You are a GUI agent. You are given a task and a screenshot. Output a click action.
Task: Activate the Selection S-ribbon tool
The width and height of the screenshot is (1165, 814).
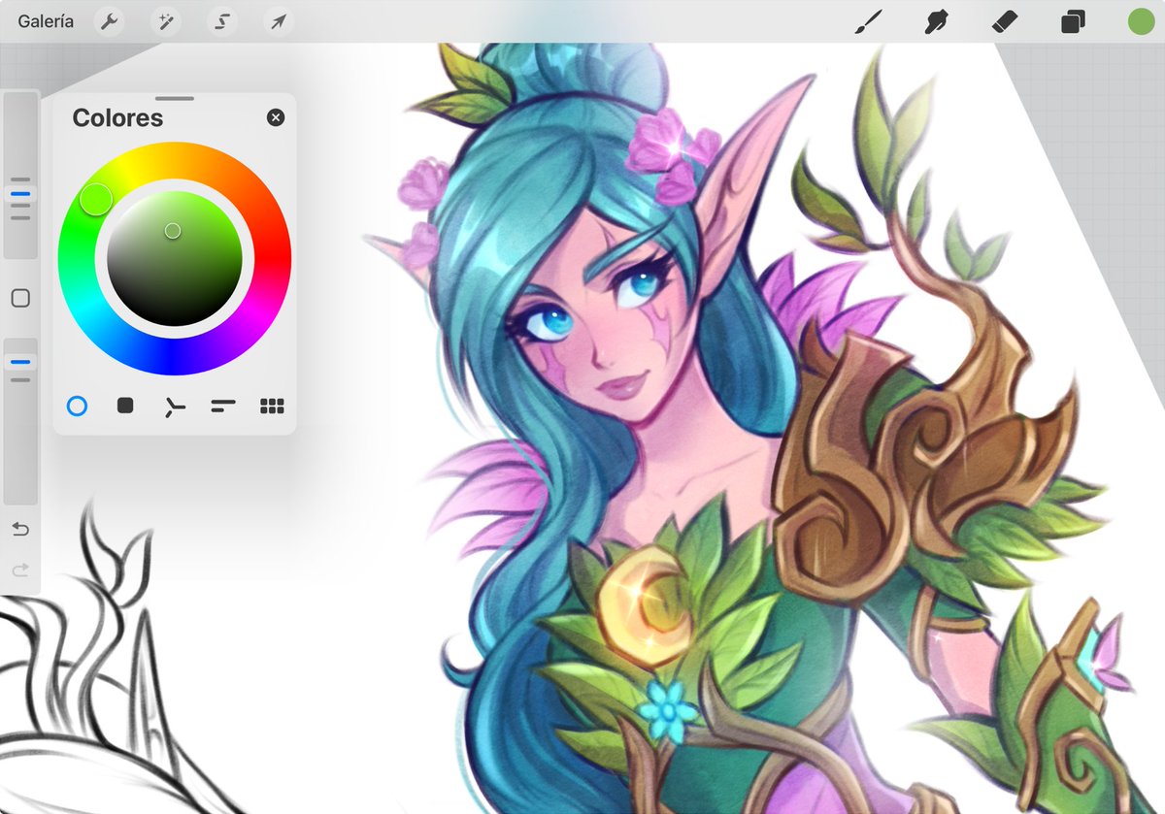[x=221, y=21]
